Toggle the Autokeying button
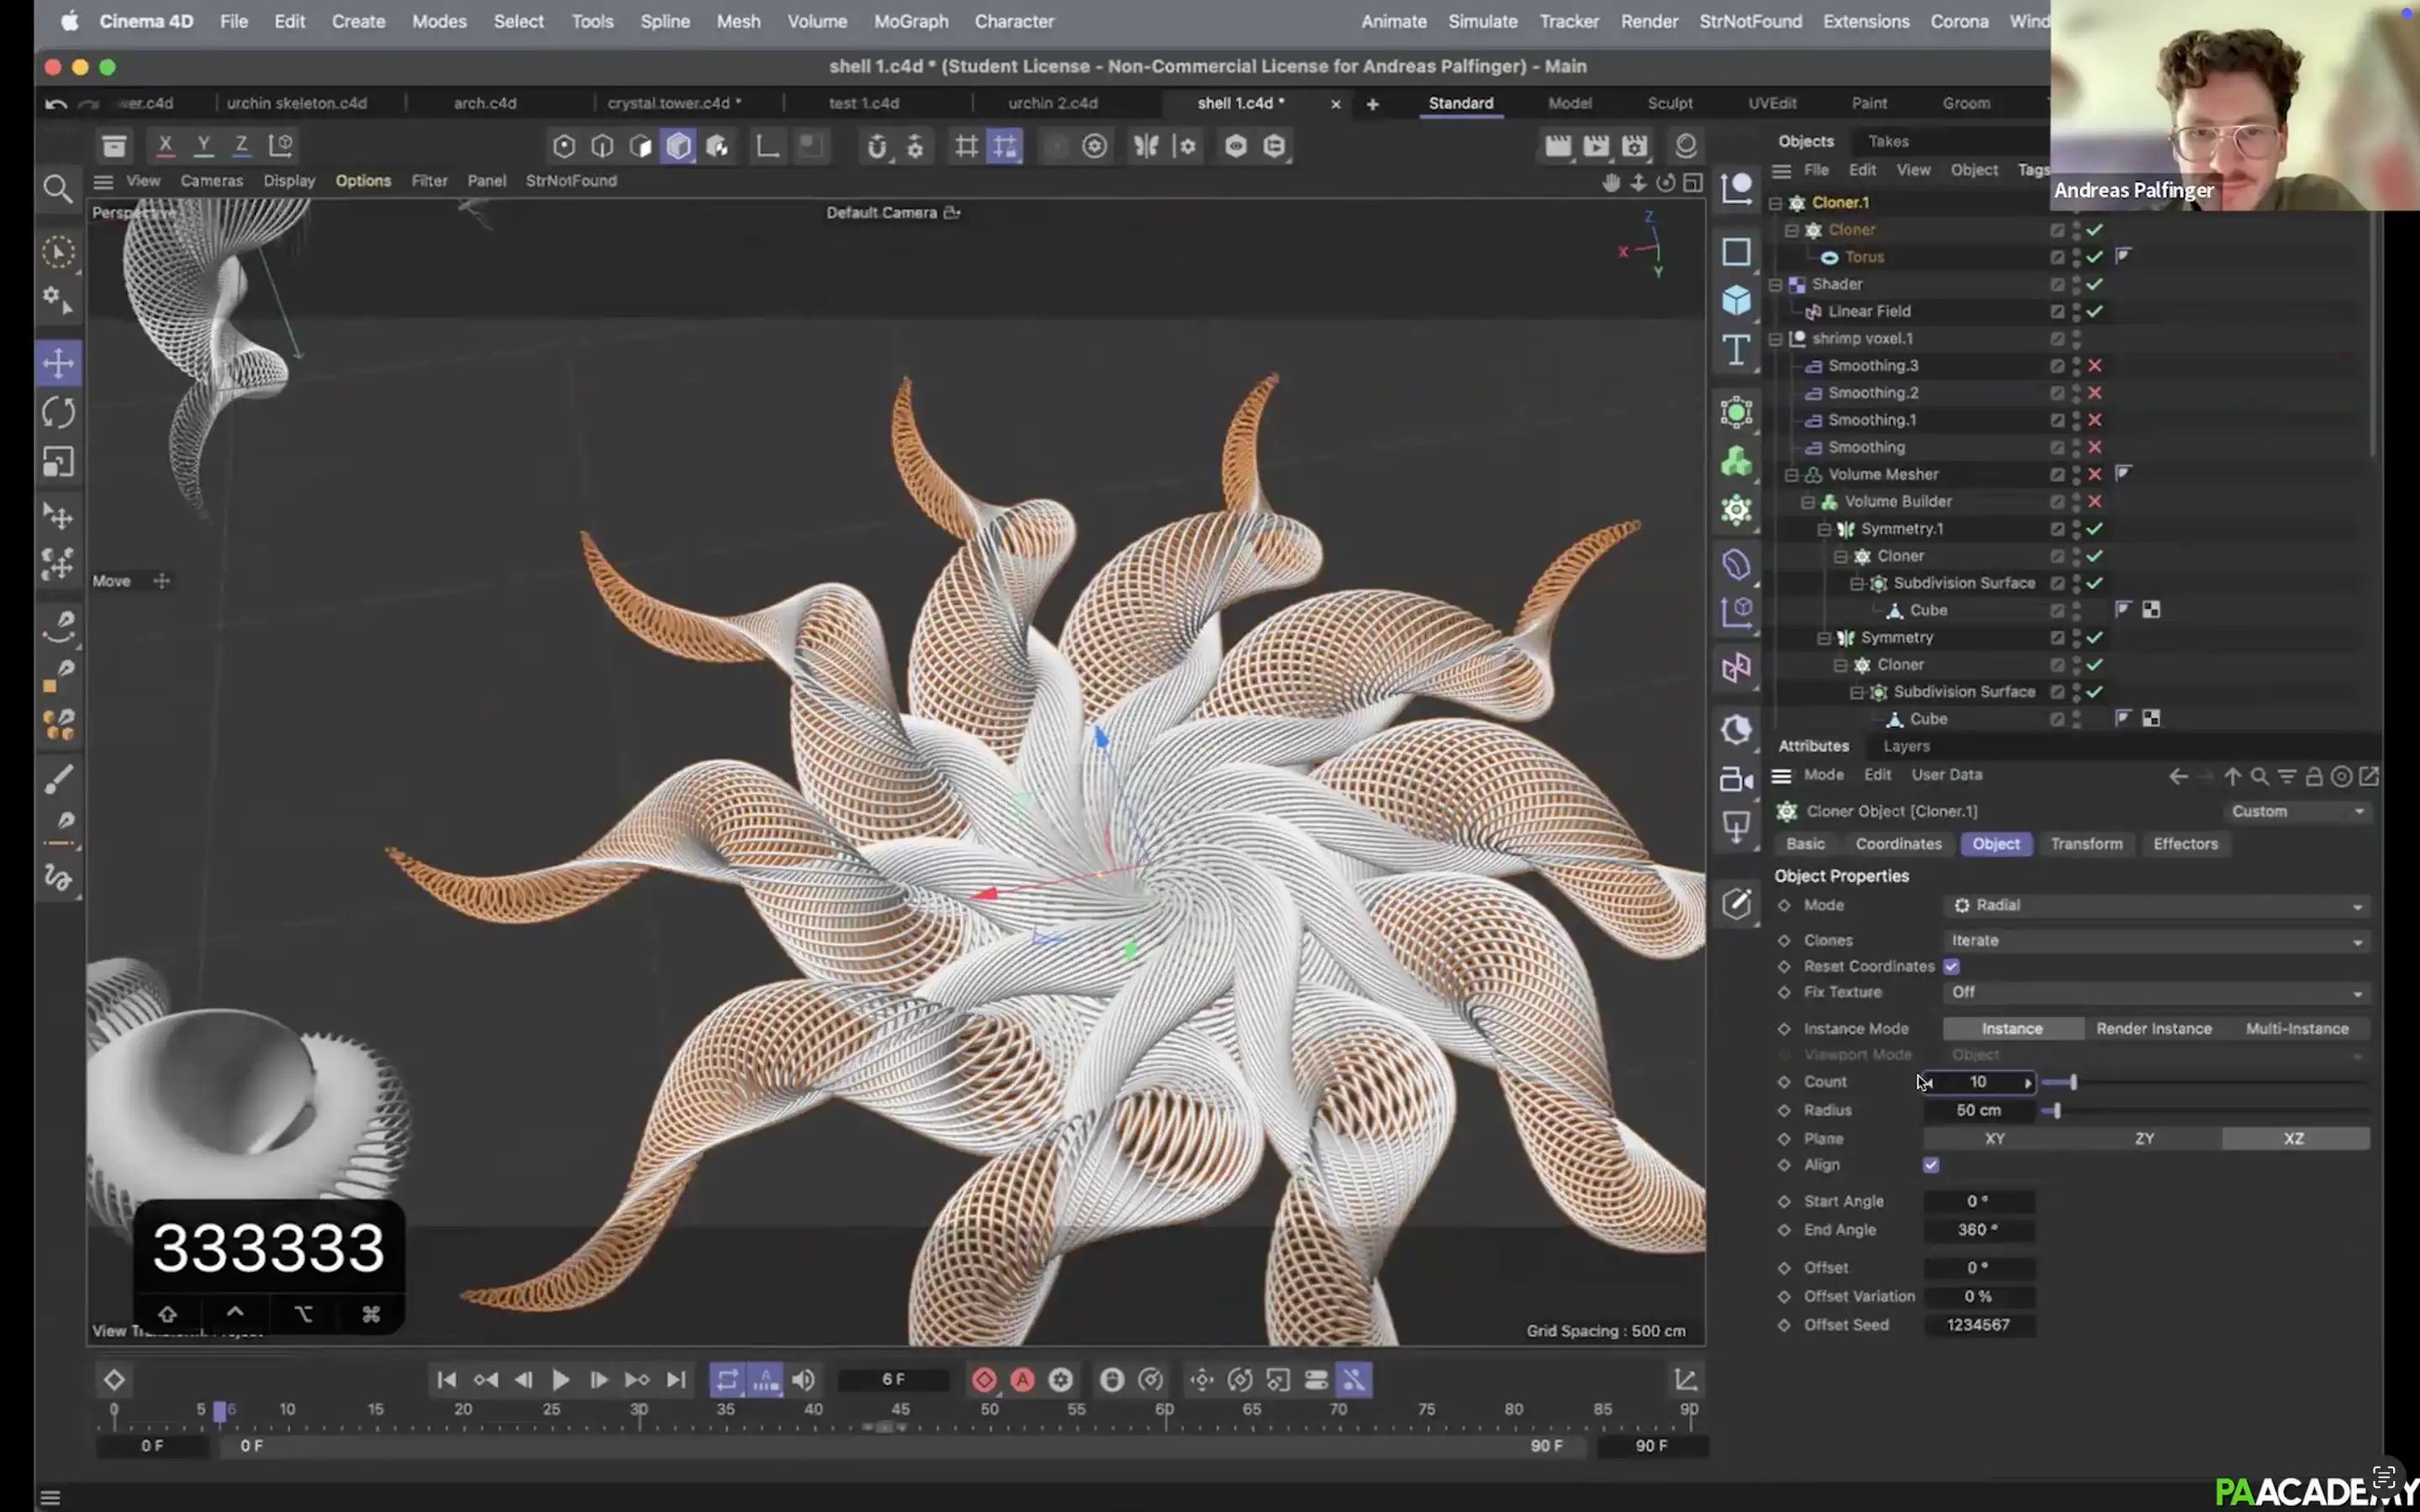Image resolution: width=2420 pixels, height=1512 pixels. (1022, 1380)
